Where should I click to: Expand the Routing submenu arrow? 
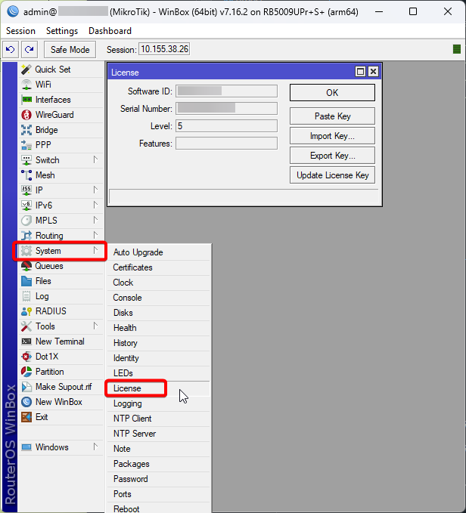click(x=95, y=235)
